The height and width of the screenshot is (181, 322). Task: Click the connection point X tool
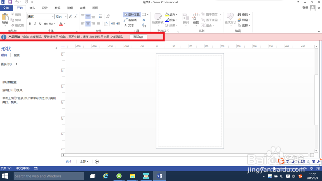pos(144,20)
